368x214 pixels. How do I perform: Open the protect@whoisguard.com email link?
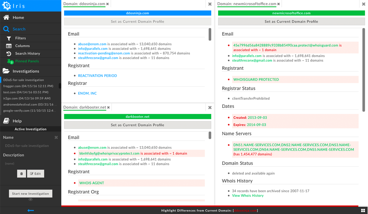286,45
